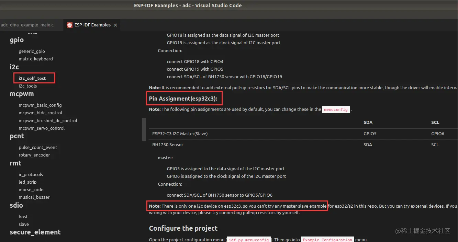Click the Configure the project heading
The width and height of the screenshot is (458, 242).
pyautogui.click(x=183, y=228)
